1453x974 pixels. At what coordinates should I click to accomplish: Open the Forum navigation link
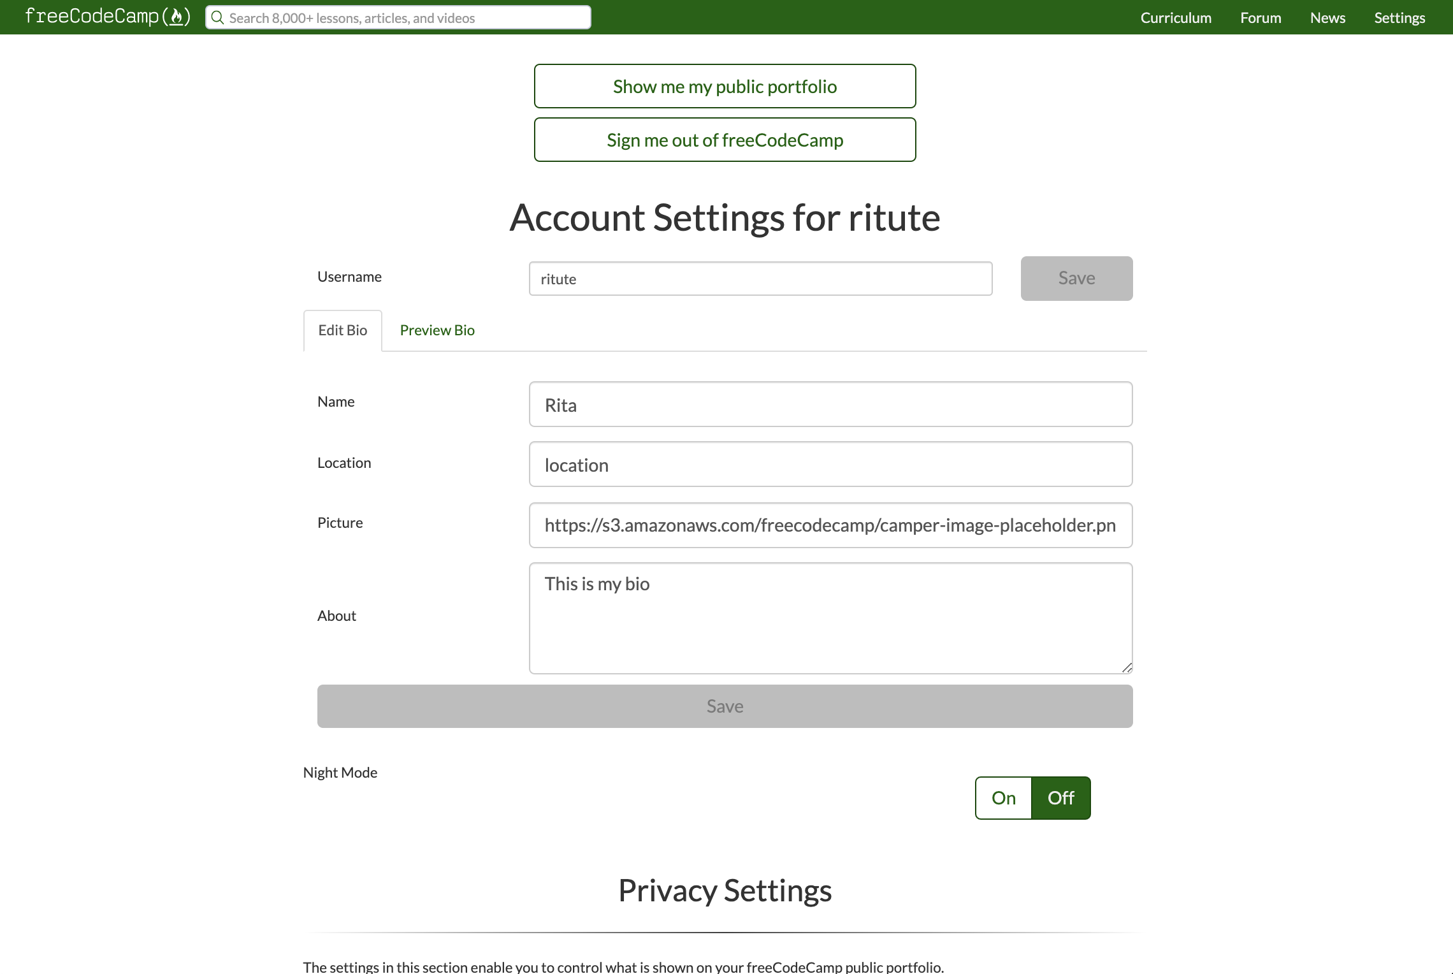1261,18
